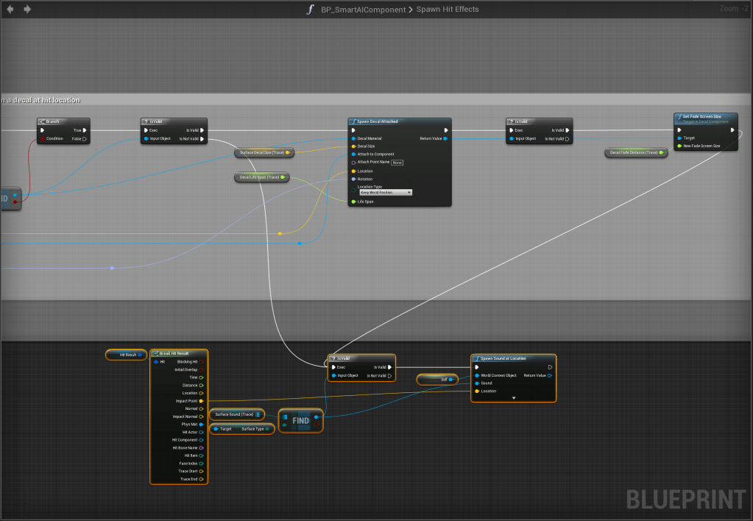
Task: Click the Branch node's False output pin
Action: point(85,138)
